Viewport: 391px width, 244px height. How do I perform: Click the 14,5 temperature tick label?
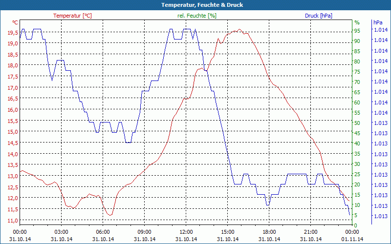(x=13, y=143)
